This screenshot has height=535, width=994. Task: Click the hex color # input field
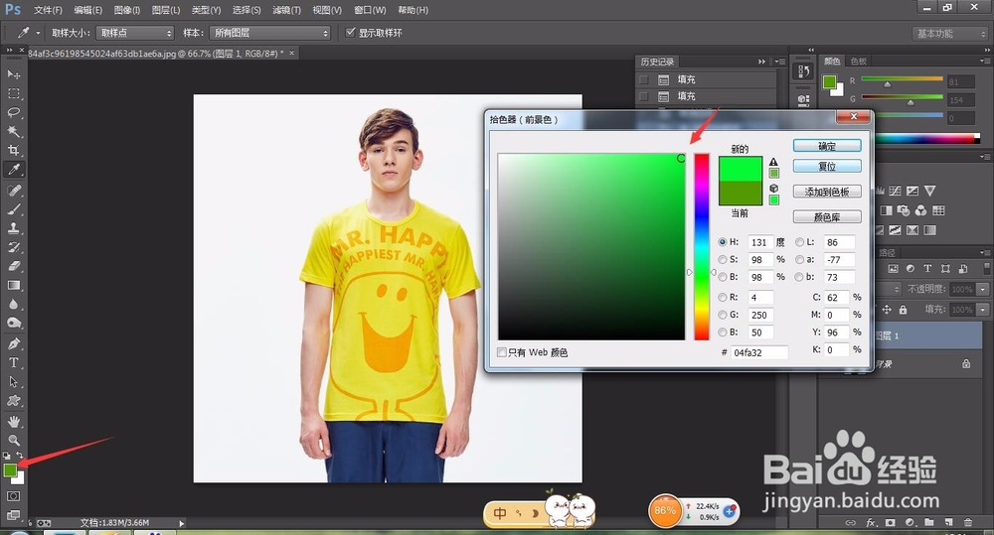758,352
